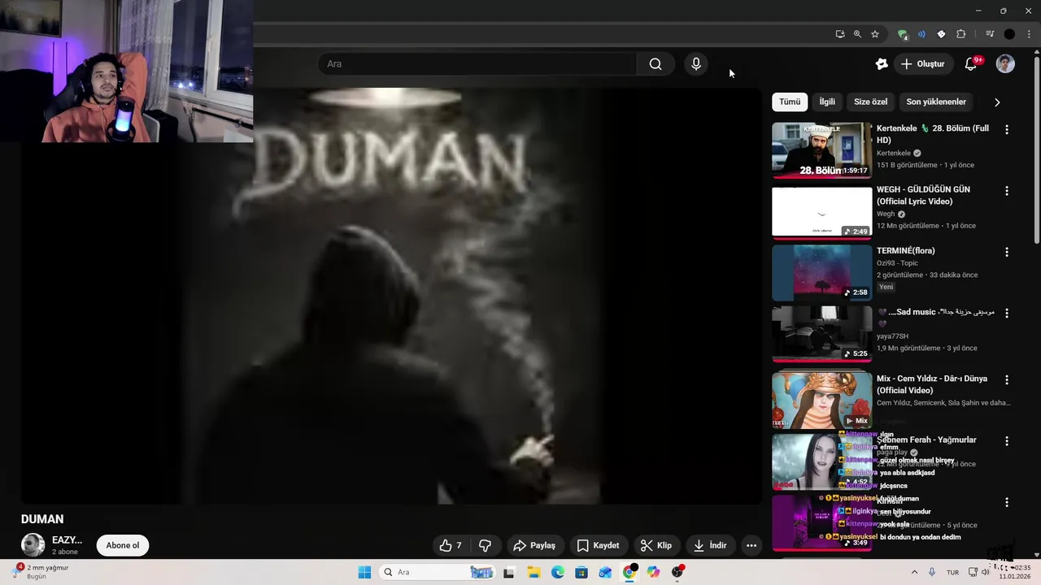The width and height of the screenshot is (1041, 585).
Task: Open the white tag-shaped extension icon
Action: click(x=941, y=34)
